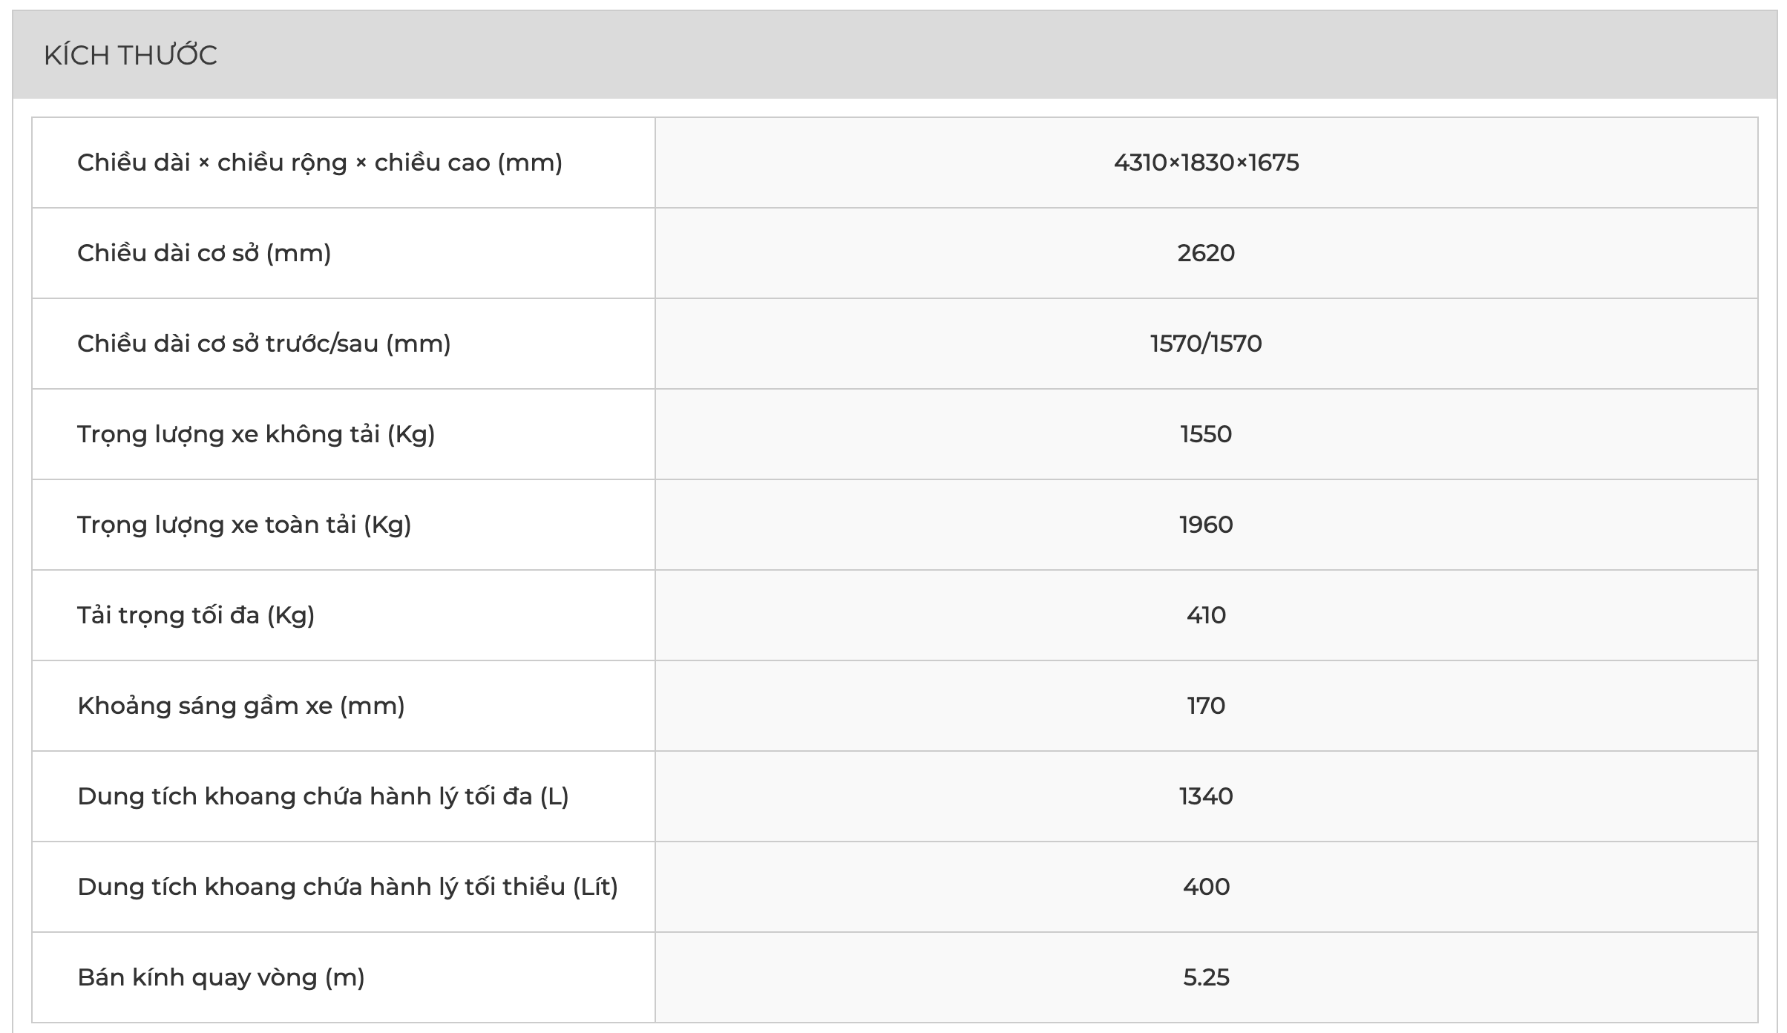Viewport: 1787px width, 1033px height.
Task: Click 'Chiều dài cơ sở trước/sau (mm)' label
Action: 263,344
